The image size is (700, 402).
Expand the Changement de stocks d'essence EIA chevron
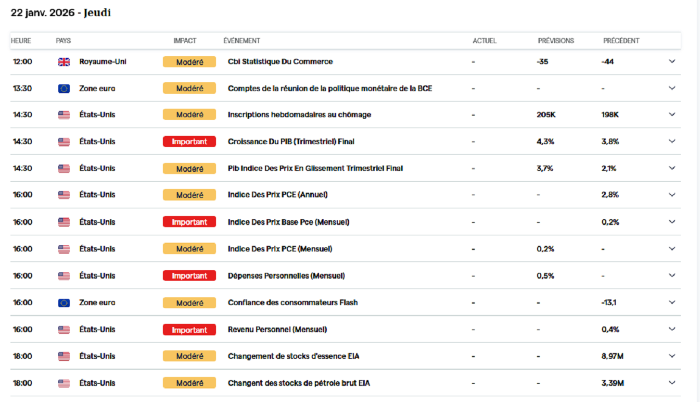pos(672,356)
